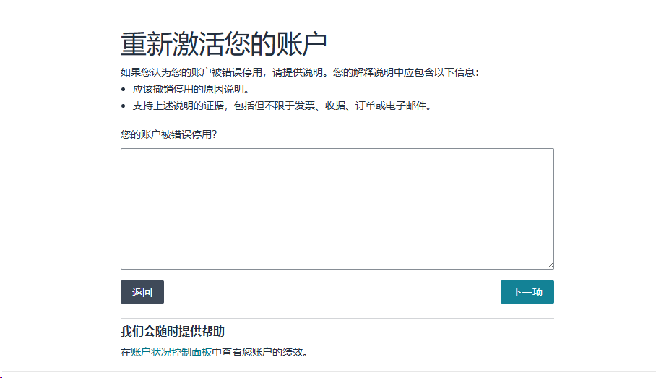Click the bullet dot before 应该撤销停用
The image size is (656, 378).
124,90
